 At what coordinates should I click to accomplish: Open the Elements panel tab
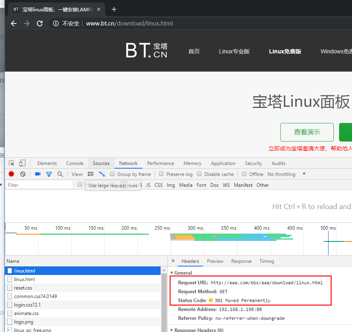tap(47, 163)
